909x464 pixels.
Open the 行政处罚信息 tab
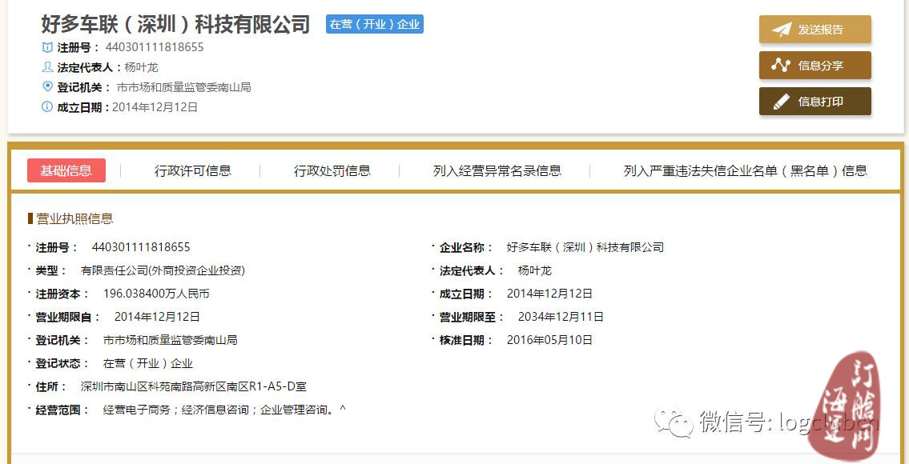pyautogui.click(x=332, y=170)
